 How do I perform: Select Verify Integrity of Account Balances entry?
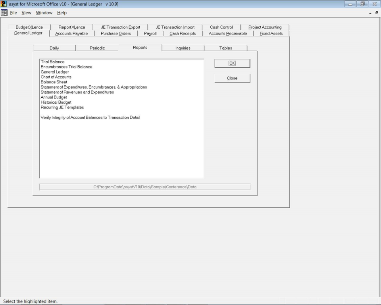90,118
